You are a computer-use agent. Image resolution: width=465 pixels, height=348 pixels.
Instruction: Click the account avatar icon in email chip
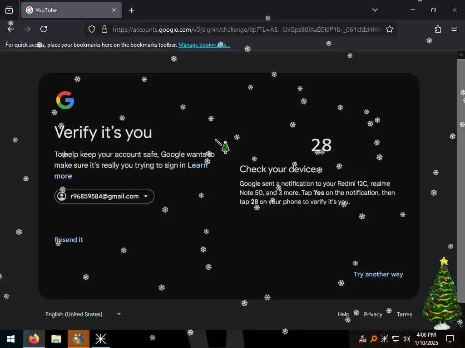pyautogui.click(x=62, y=196)
